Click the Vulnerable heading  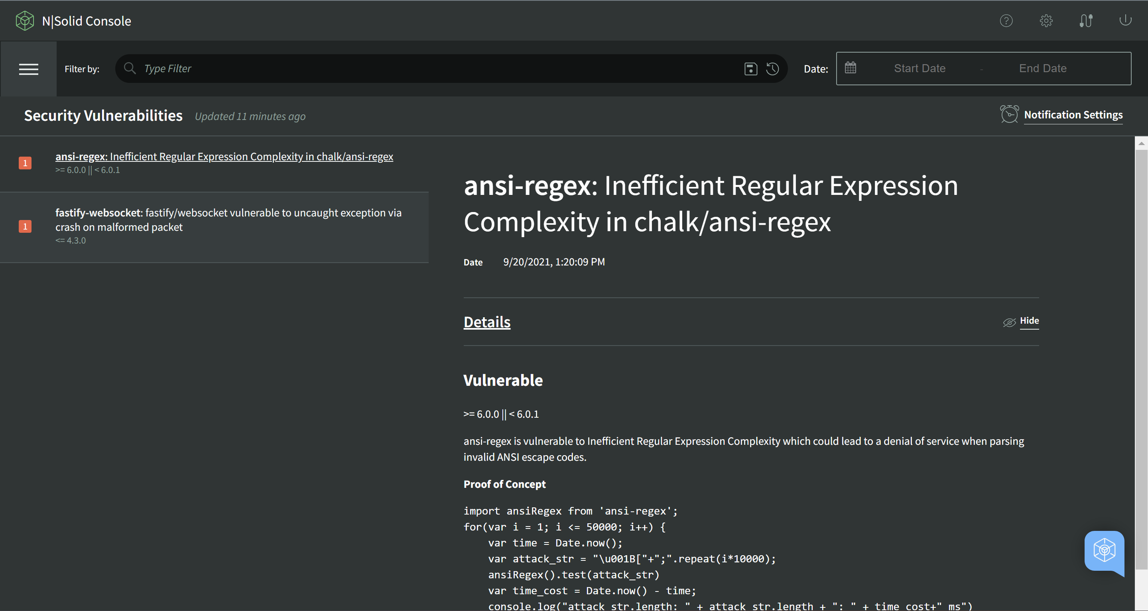[503, 380]
